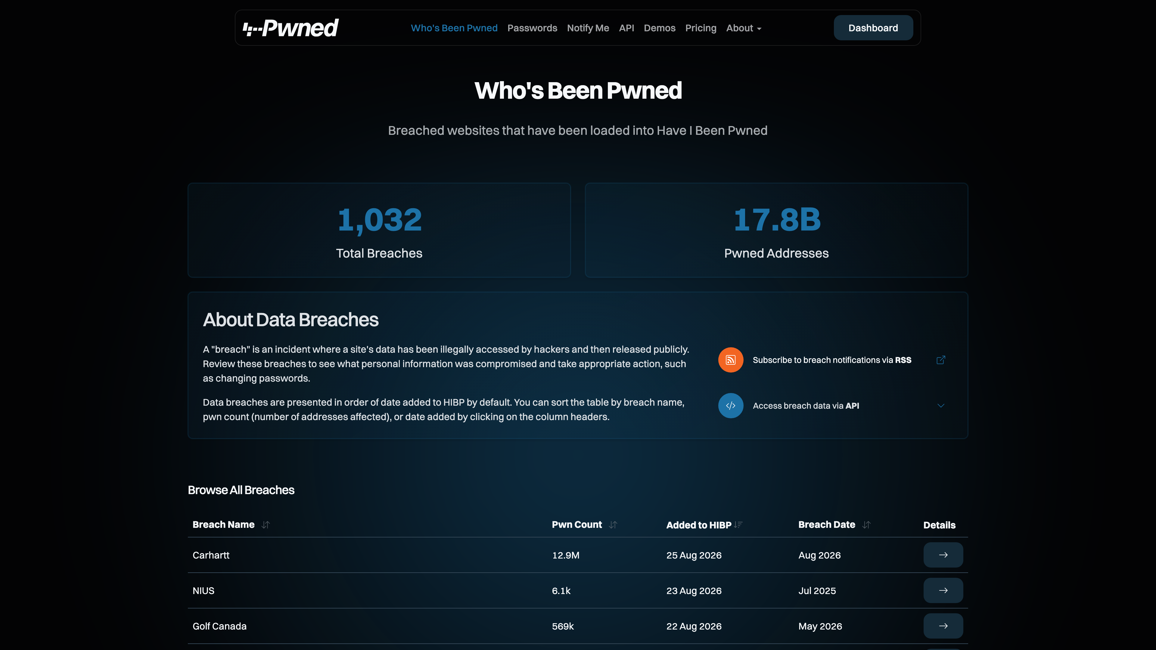Click the About Data Breaches heading
1156x650 pixels.
point(290,319)
